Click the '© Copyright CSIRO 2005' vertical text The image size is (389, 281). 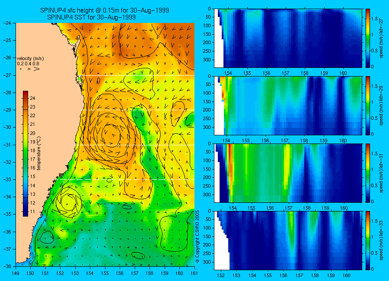pyautogui.click(x=197, y=236)
